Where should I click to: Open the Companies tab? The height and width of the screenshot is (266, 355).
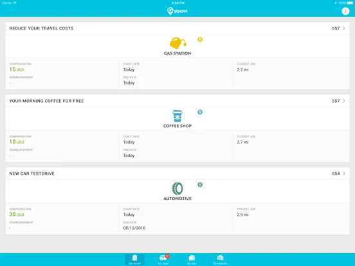click(220, 260)
